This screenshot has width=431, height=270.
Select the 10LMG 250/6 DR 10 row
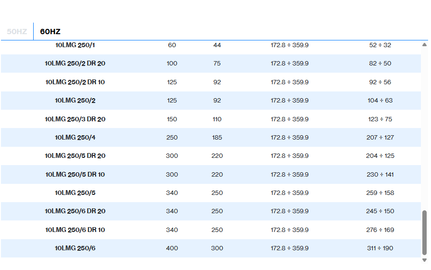click(x=75, y=230)
